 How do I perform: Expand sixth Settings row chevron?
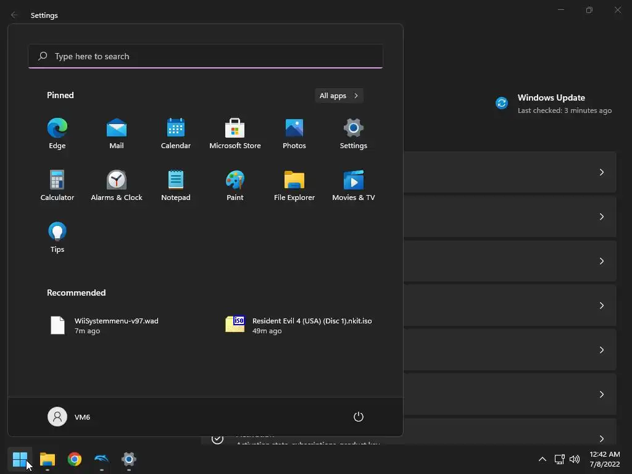[601, 394]
